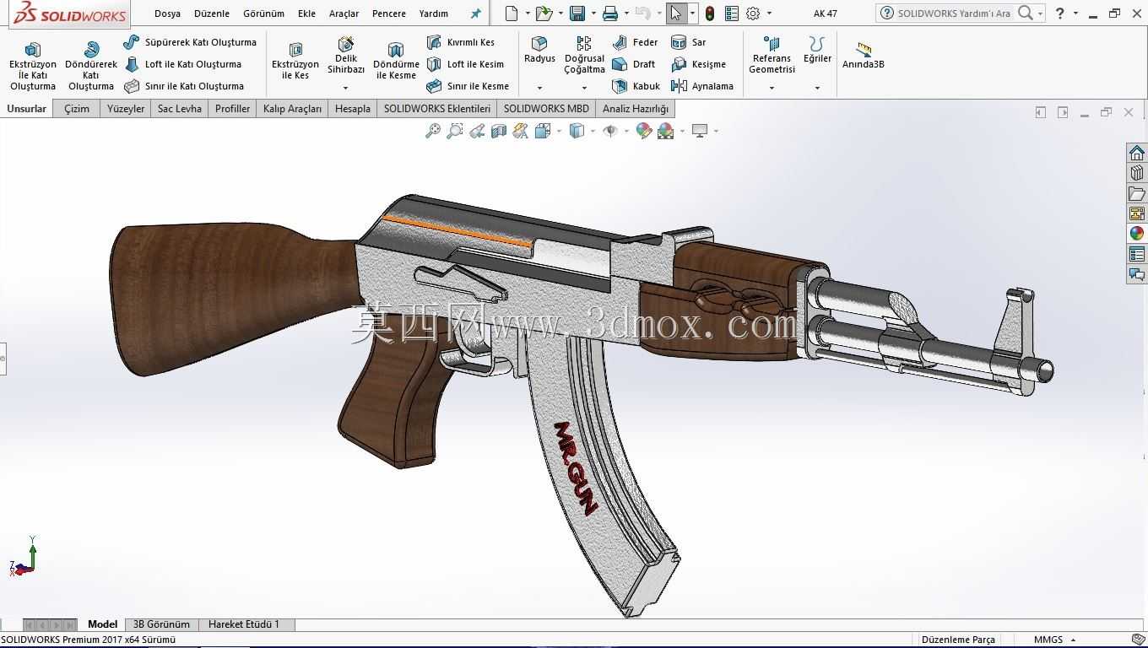Switch to the Kalıp Araçları tab
The height and width of the screenshot is (648, 1148).
[x=292, y=109]
